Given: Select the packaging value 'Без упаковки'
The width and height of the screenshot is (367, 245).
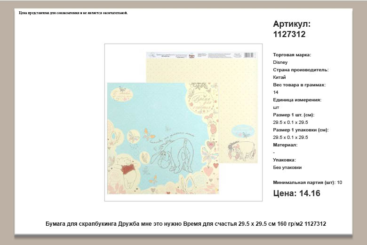Looking at the screenshot, I should click(287, 168).
